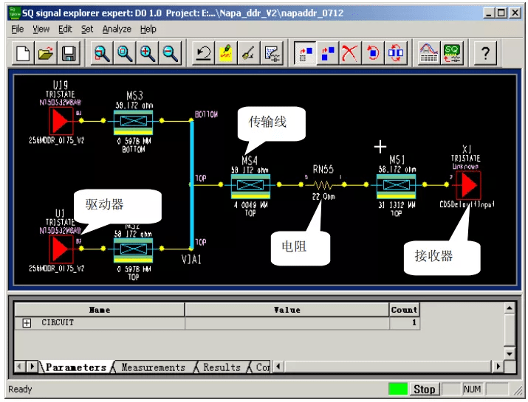Click the 58.172 ohm label above MS1
This screenshot has height=402, width=528.
pos(397,169)
